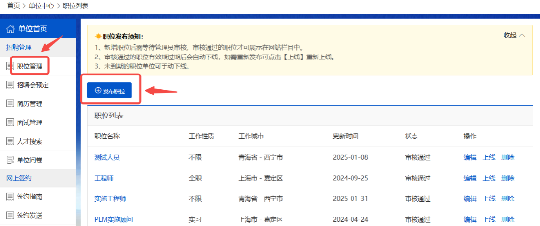Image resolution: width=540 pixels, height=226 pixels.
Task: Click the list icon beside 简历管理
Action: (x=10, y=104)
